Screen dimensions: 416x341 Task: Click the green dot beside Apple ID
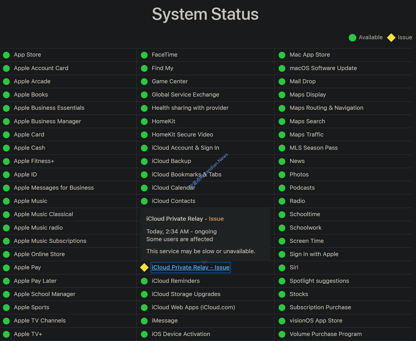point(6,175)
